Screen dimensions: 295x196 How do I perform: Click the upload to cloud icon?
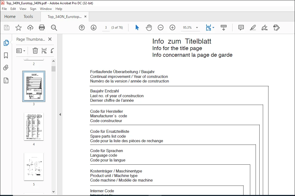click(x=30, y=28)
